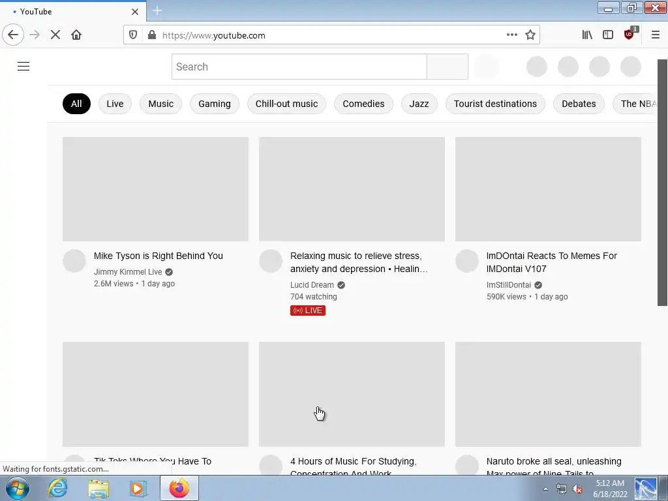Viewport: 668px width, 501px height.
Task: Open page actions three-dot menu
Action: [x=511, y=35]
